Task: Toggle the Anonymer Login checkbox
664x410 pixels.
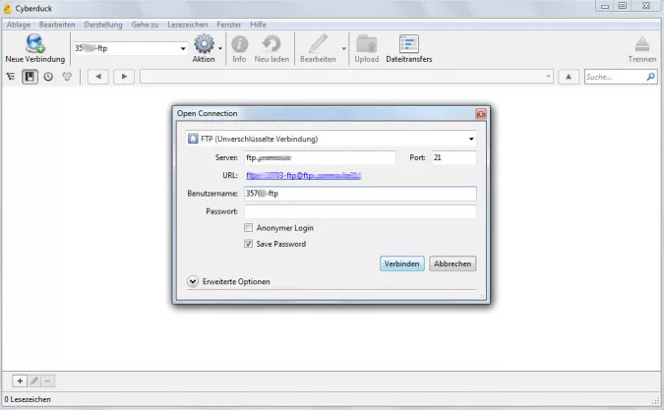Action: pyautogui.click(x=248, y=228)
